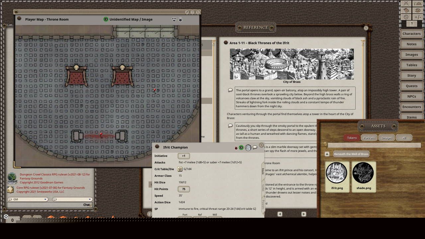
Task: Click the Hit Points 75 field
Action: coord(184,189)
